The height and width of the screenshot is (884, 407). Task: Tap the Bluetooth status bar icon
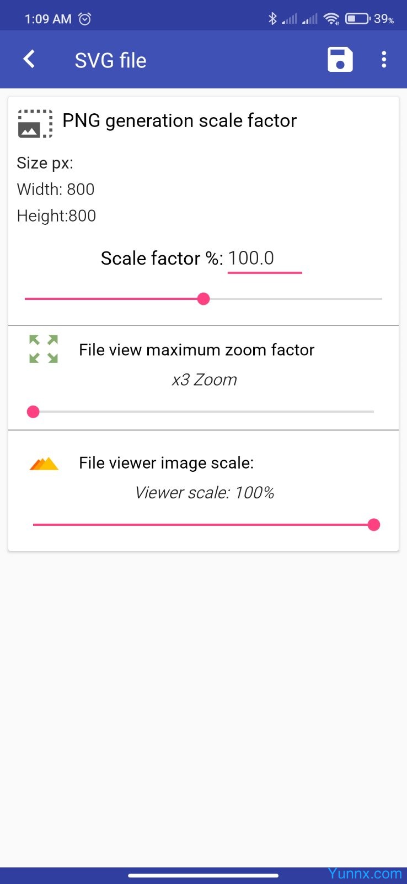[272, 19]
